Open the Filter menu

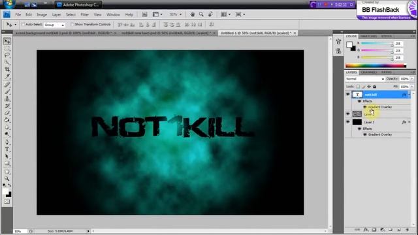pyautogui.click(x=84, y=14)
